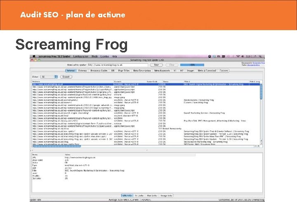297x223 pixels.
Task: Select the 'Screaming Frog SEO Spider Tool & Crawler' row
Action: click(x=146, y=131)
